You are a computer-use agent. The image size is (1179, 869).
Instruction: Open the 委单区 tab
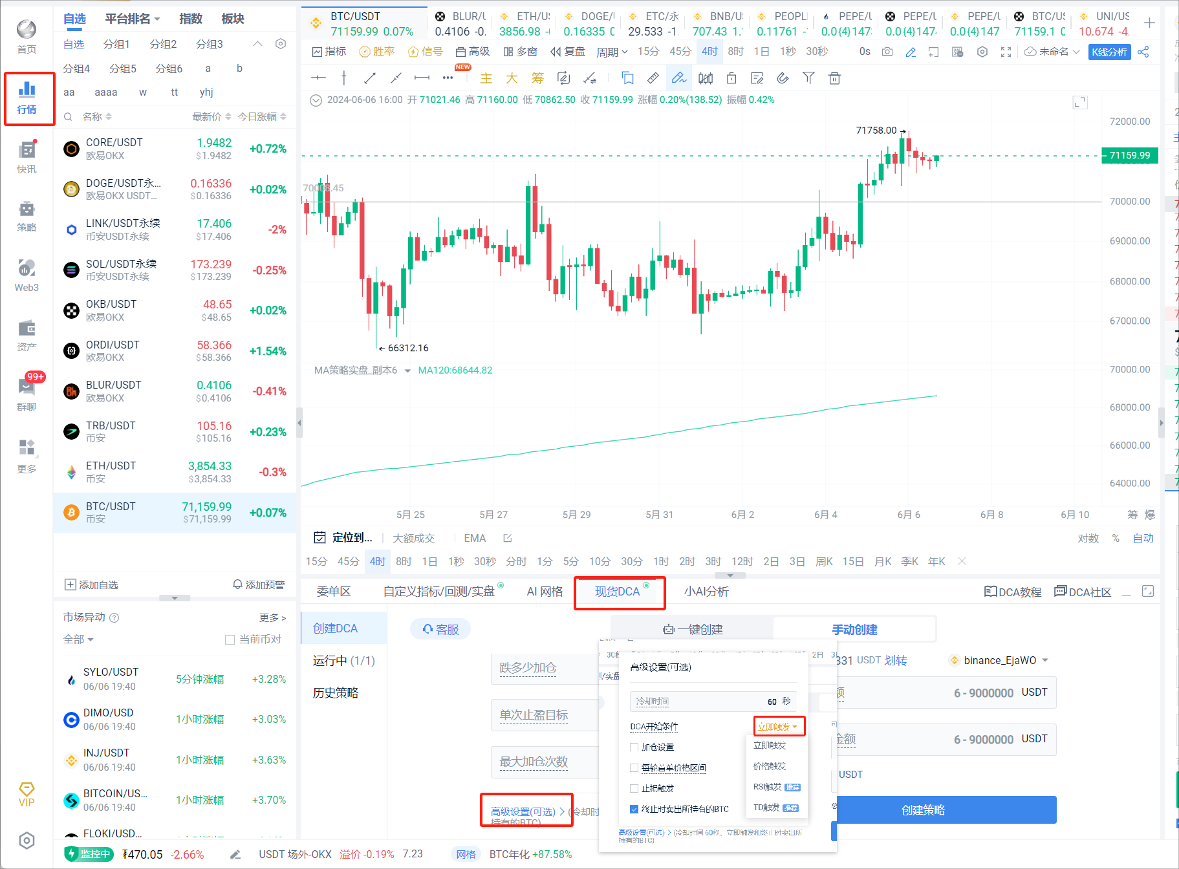334,592
